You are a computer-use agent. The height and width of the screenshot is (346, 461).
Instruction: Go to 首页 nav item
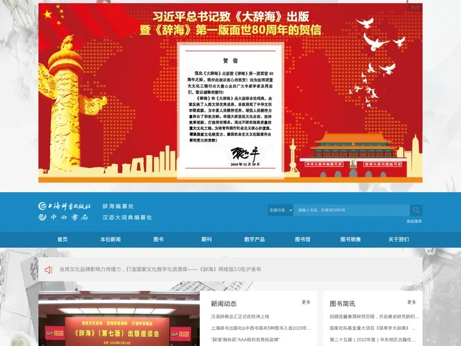[x=62, y=240]
